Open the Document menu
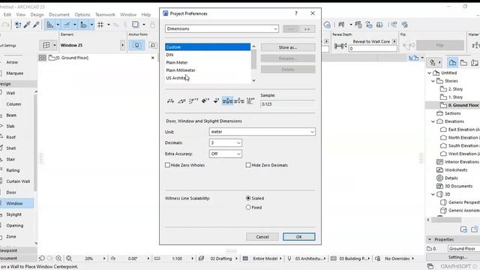This screenshot has height=270, width=480. pos(59,14)
